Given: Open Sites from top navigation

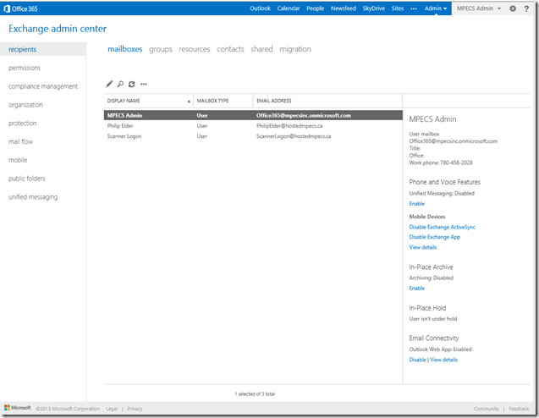Looking at the screenshot, I should tap(398, 8).
